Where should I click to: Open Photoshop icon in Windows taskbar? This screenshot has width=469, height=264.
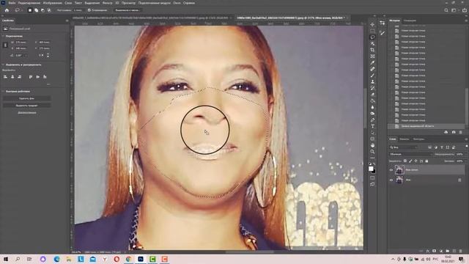pos(141,259)
